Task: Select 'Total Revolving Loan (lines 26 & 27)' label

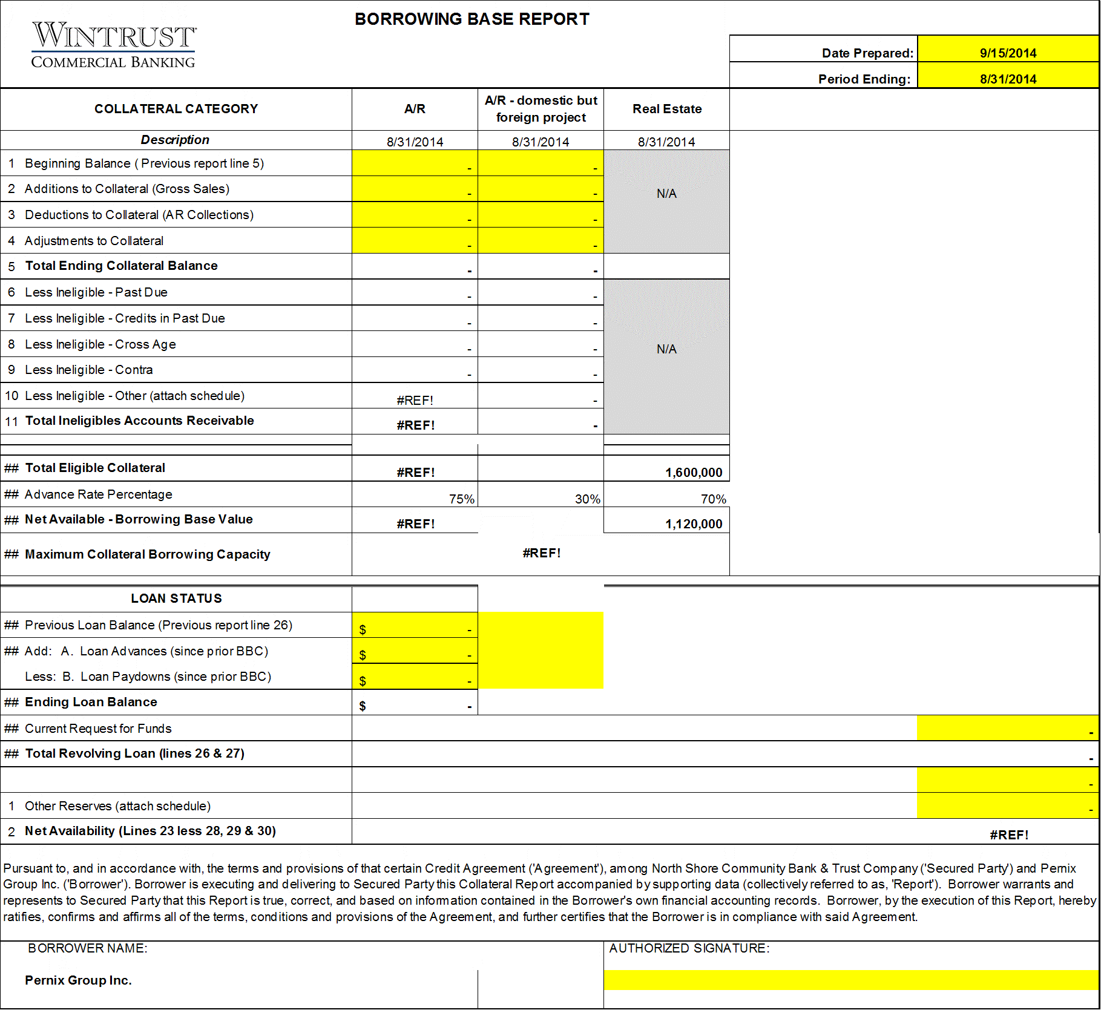Action: [134, 753]
